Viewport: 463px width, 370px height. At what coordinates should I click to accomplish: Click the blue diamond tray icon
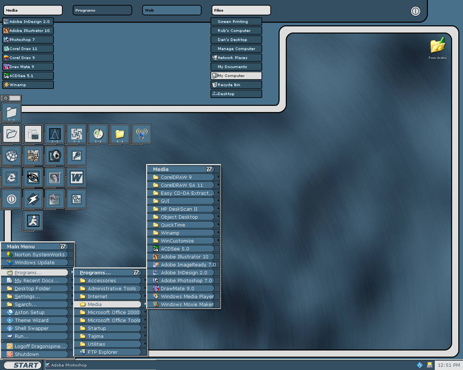pyautogui.click(x=419, y=365)
